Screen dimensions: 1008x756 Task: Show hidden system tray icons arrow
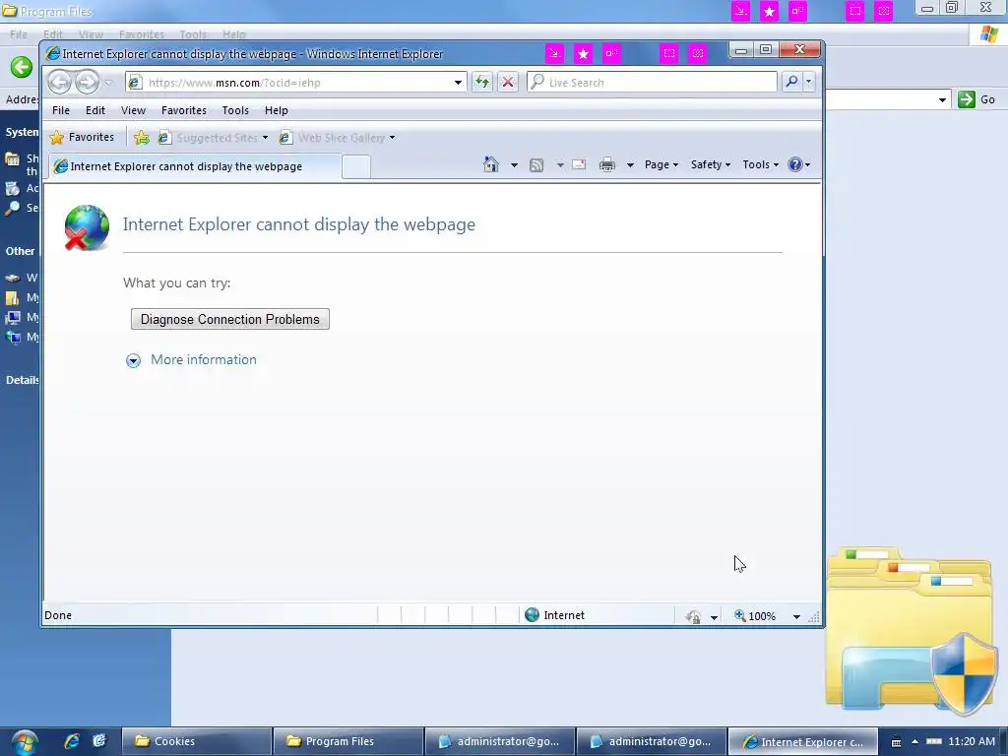[914, 741]
